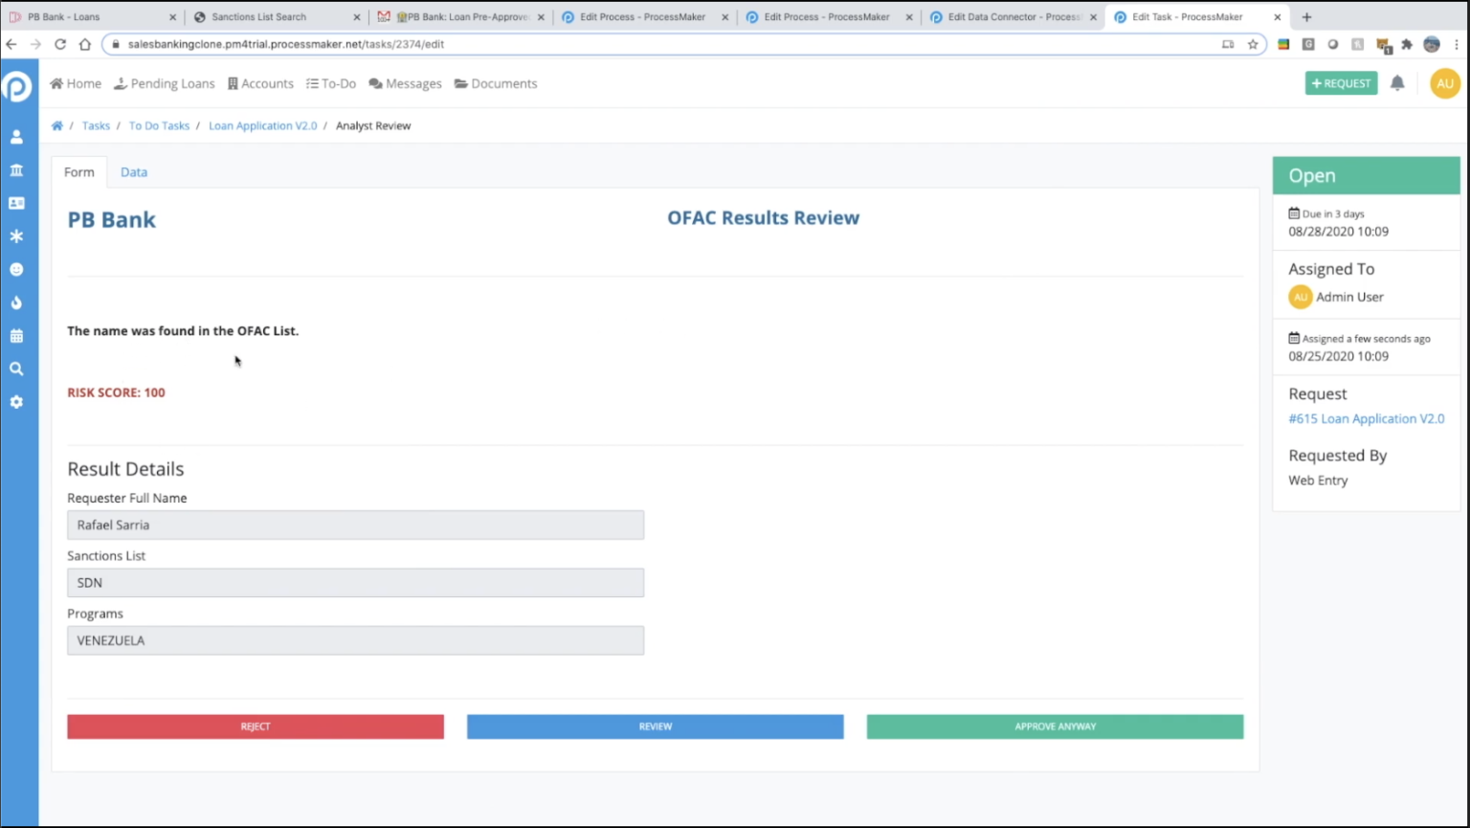Start a new case with the REQUEST button

pos(1340,83)
